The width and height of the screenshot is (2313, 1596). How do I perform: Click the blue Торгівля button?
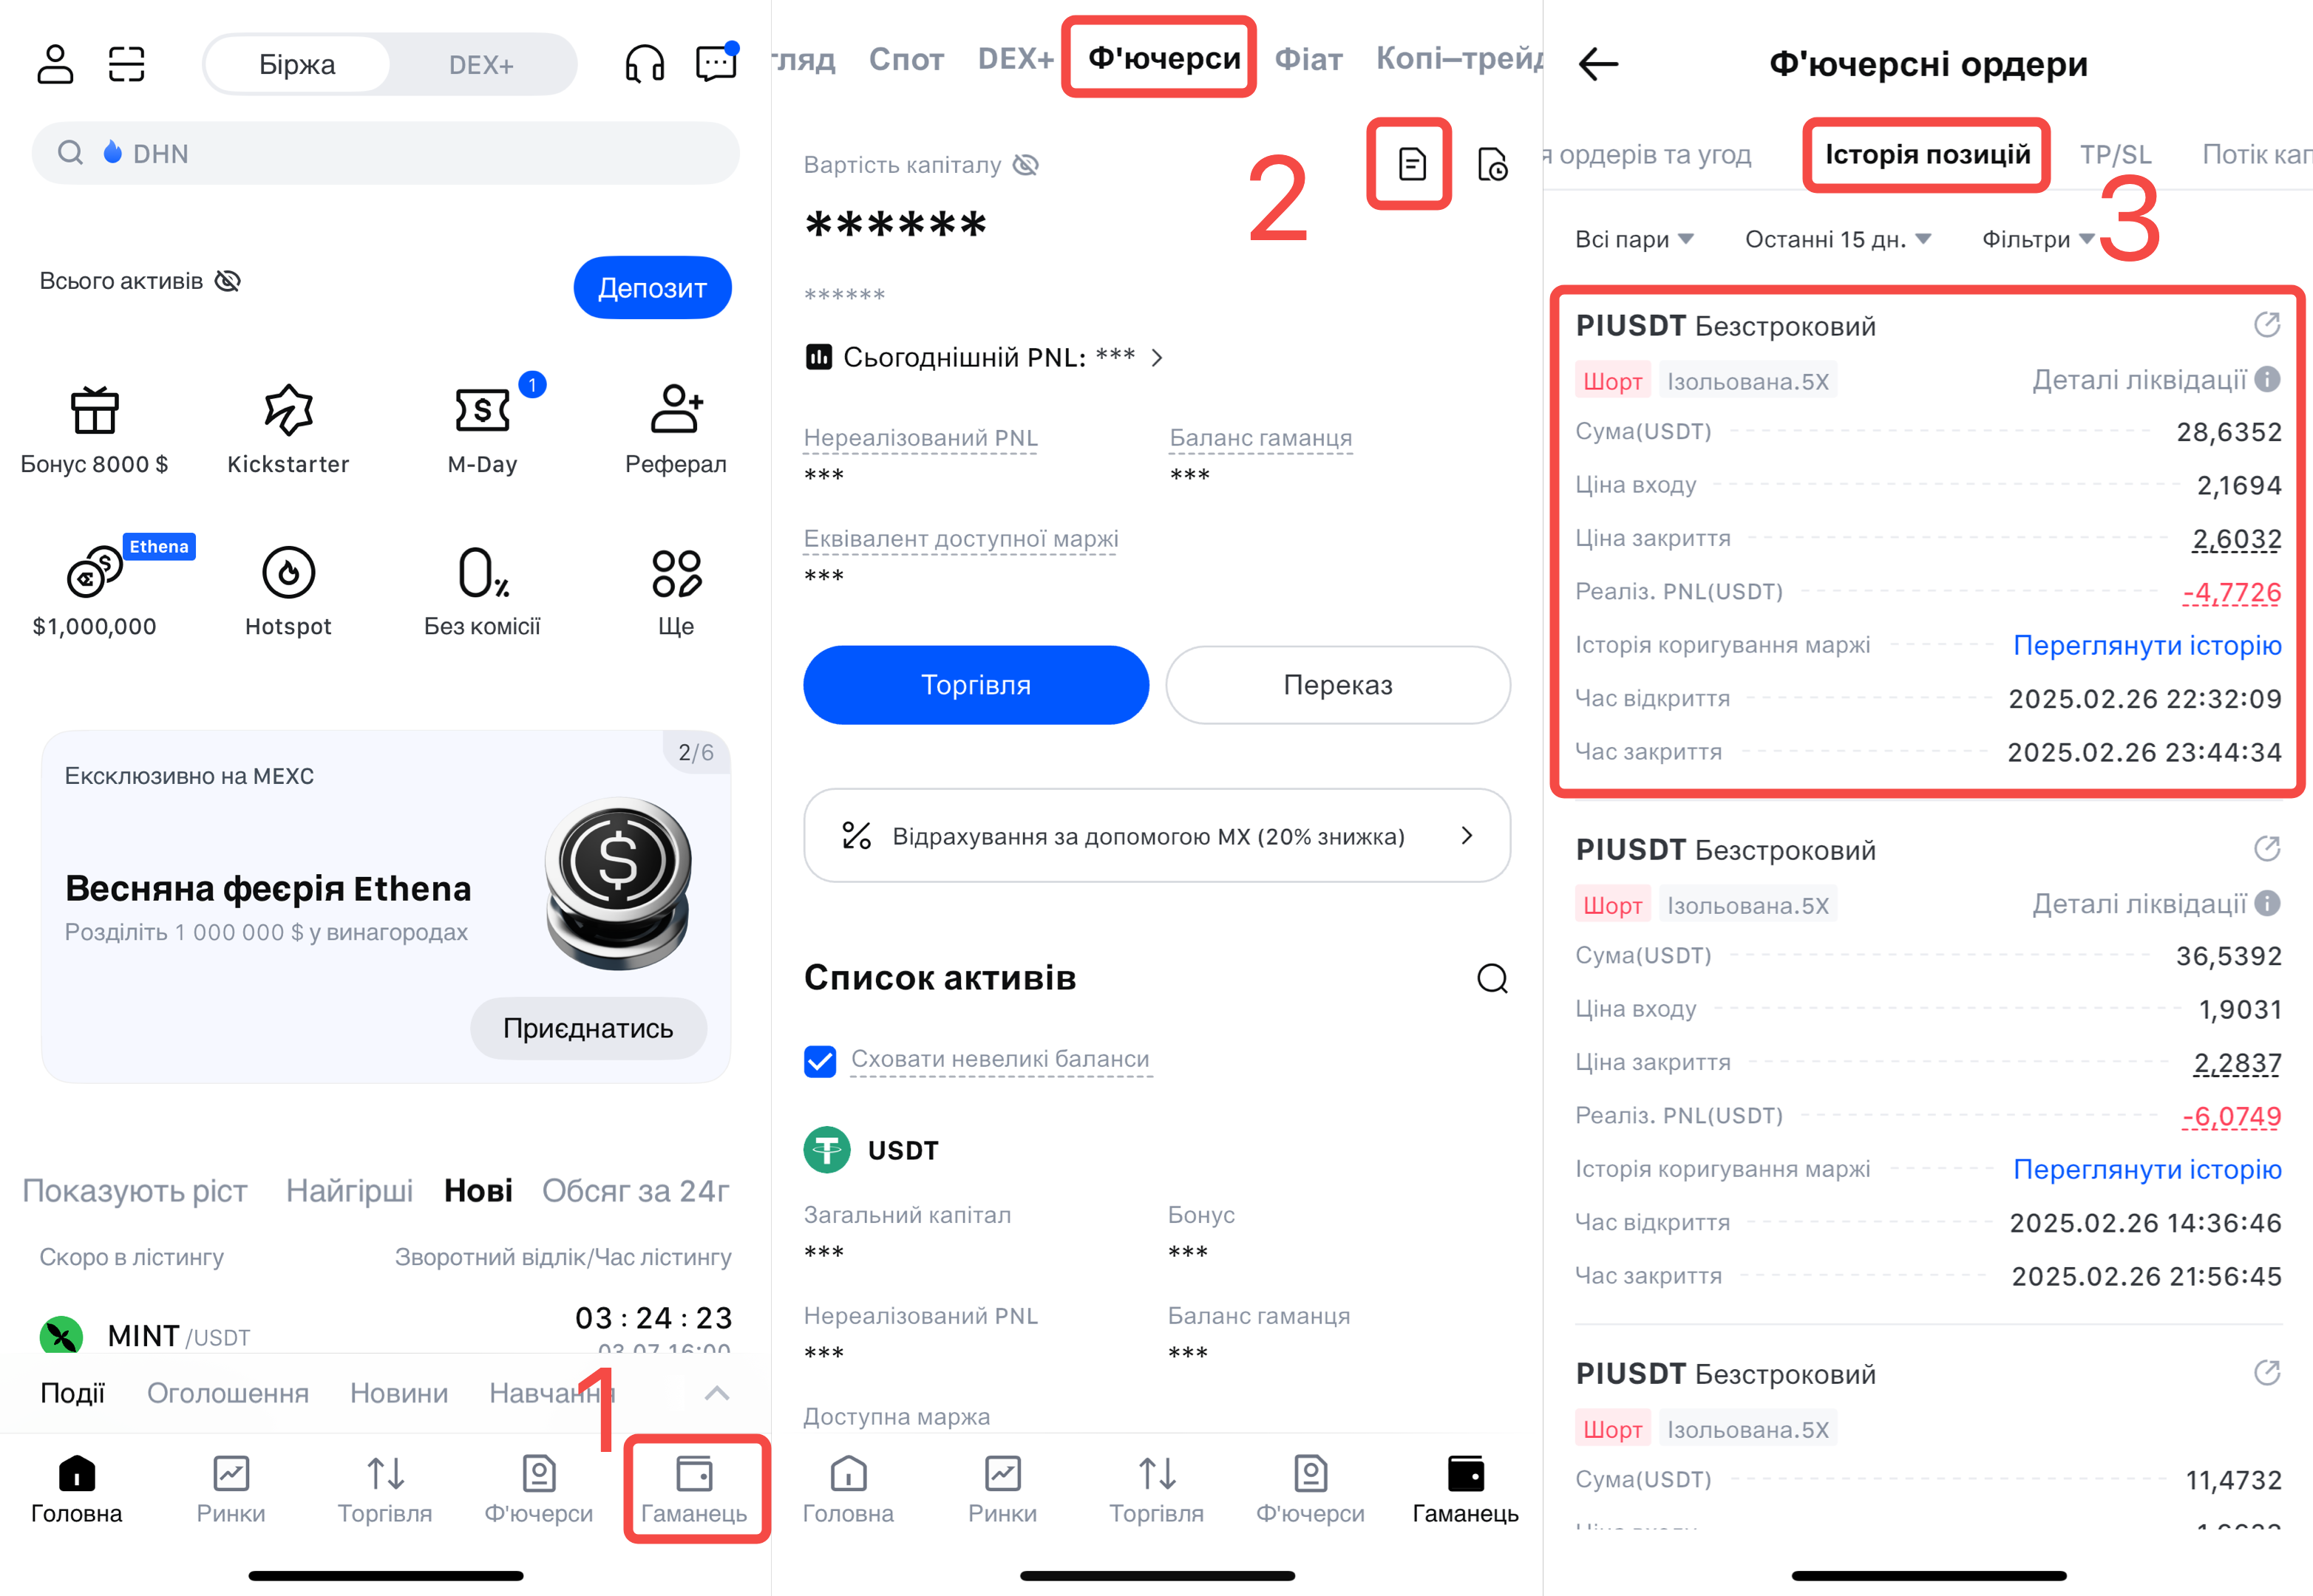click(976, 685)
